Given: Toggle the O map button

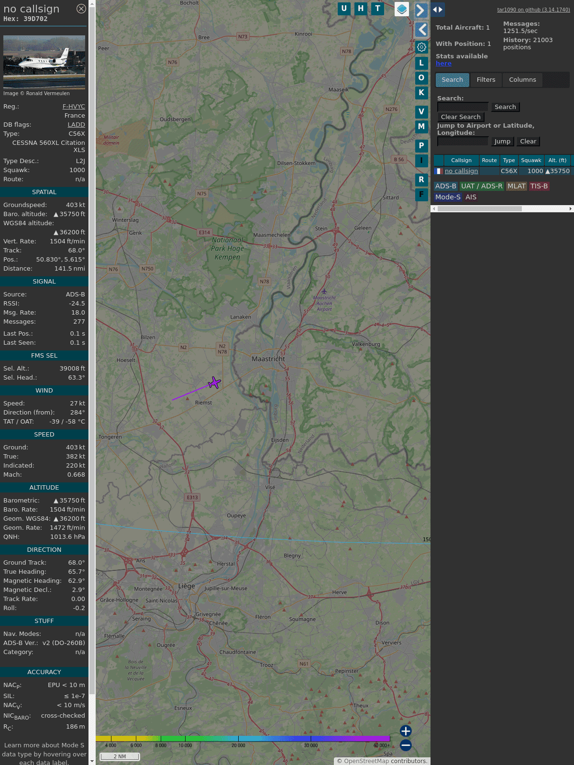Looking at the screenshot, I should click(x=421, y=77).
